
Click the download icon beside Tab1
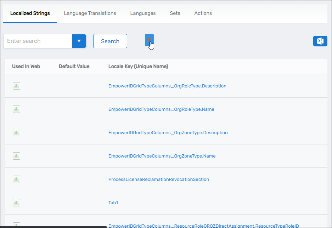(x=16, y=203)
